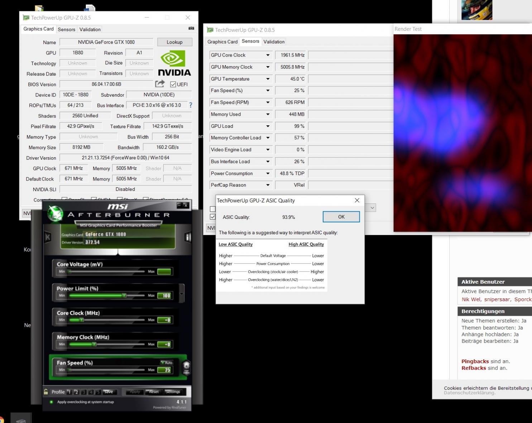Click the GPU-Z screenshot camera icon

coord(191,28)
